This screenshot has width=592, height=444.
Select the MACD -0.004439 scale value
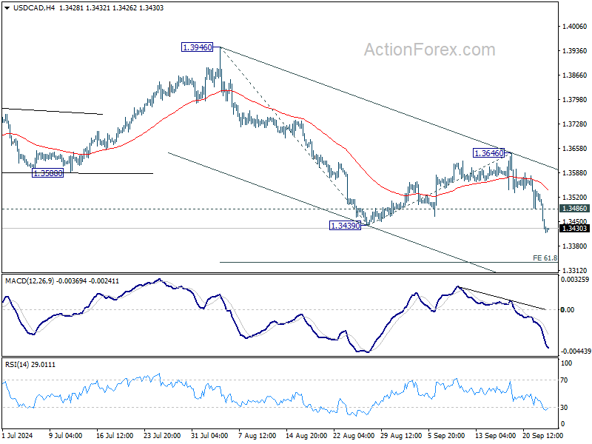576,351
